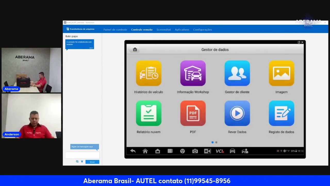Open the Gestor de cliente app
330x186 pixels.
coord(237,73)
